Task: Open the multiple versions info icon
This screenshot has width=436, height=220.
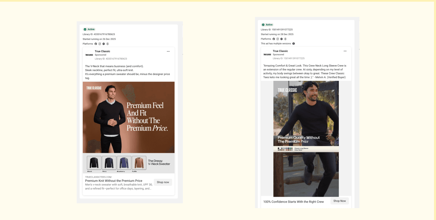Action: tap(294, 44)
